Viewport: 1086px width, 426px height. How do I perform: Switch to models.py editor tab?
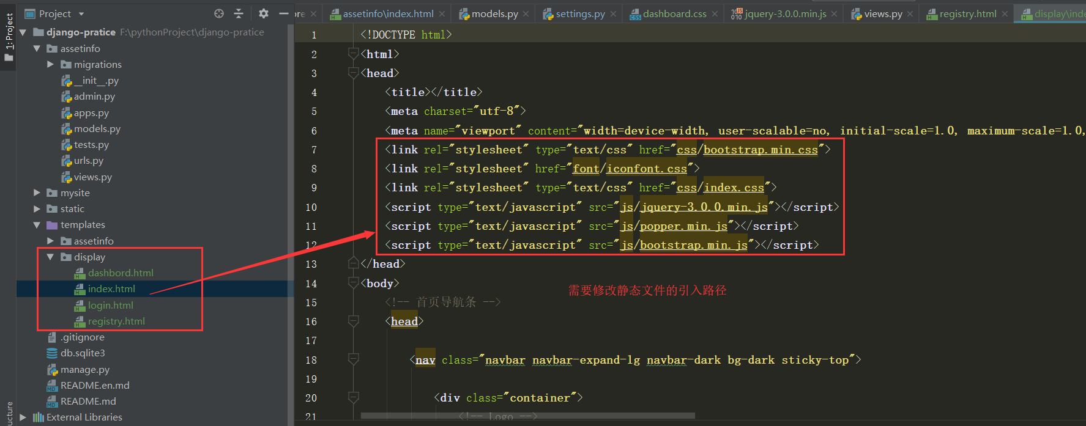494,13
